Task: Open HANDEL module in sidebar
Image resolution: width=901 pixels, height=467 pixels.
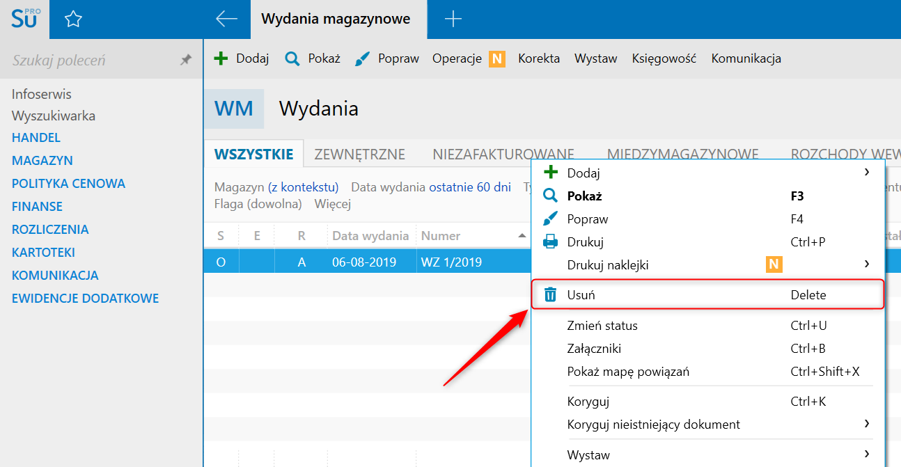Action: click(x=36, y=138)
